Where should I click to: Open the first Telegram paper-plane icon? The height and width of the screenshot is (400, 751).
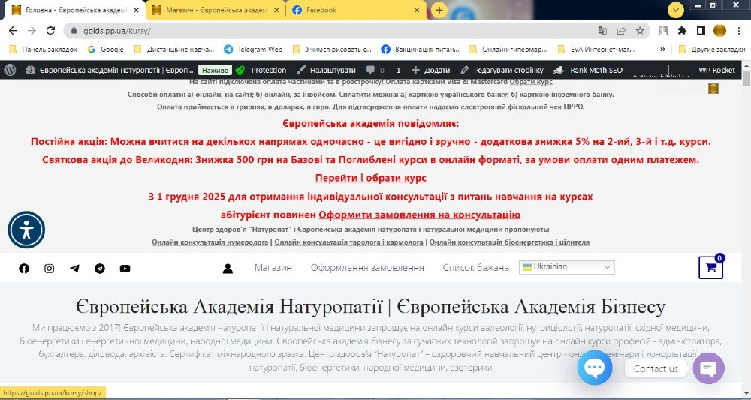pos(74,269)
